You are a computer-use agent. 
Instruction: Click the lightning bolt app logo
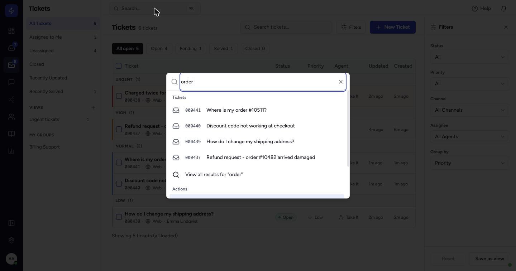point(11,11)
